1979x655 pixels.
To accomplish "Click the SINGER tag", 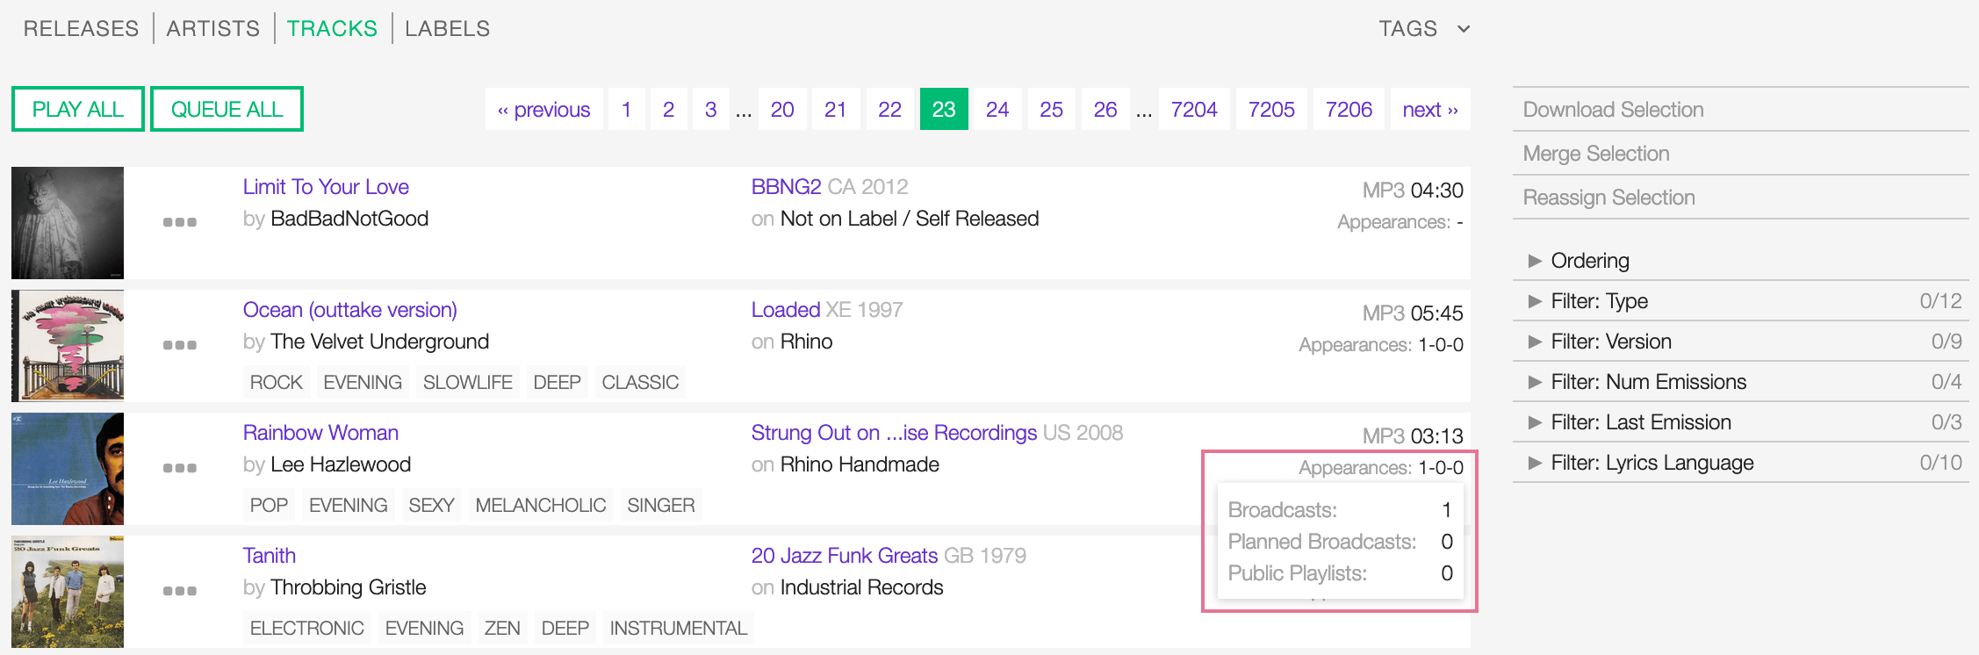I will 661,506.
